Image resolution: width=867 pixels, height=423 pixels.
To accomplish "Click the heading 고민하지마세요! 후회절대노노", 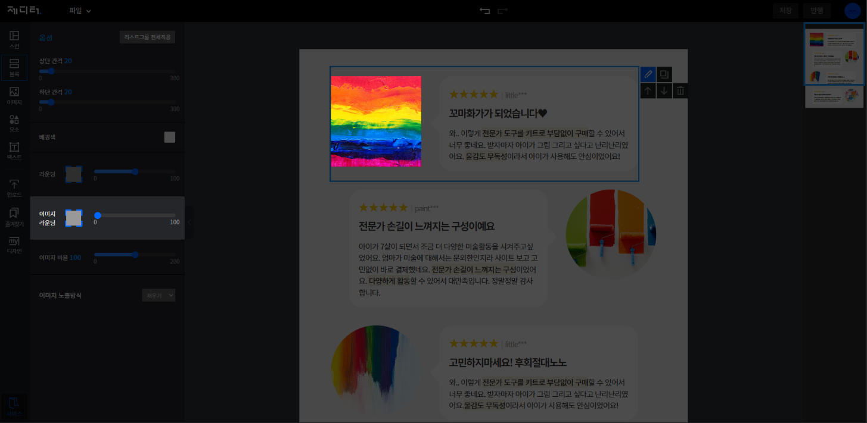I will 508,362.
